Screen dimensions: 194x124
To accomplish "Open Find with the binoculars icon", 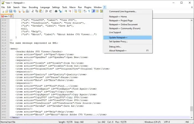I will 56,11.
